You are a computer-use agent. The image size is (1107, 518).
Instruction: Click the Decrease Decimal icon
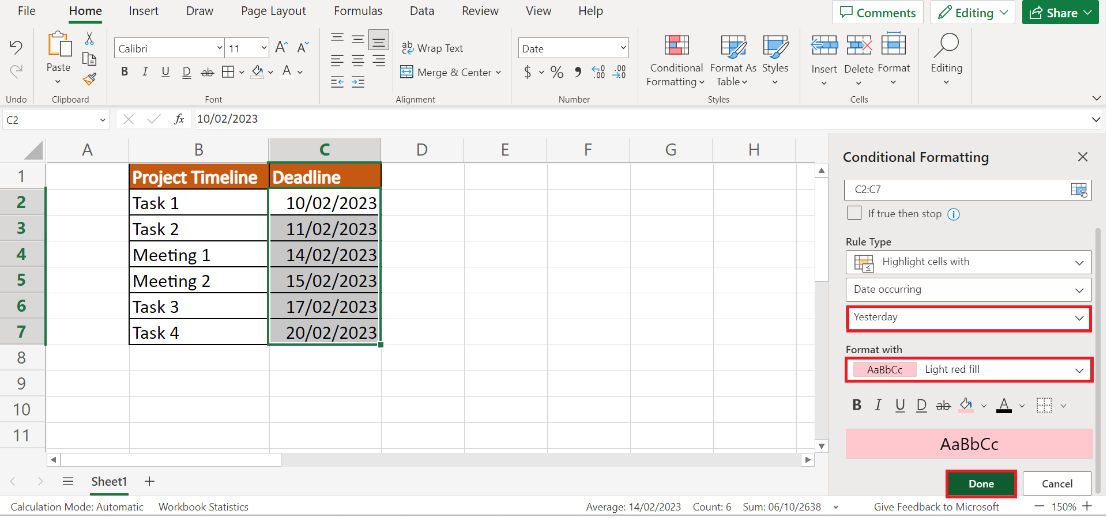tap(620, 72)
